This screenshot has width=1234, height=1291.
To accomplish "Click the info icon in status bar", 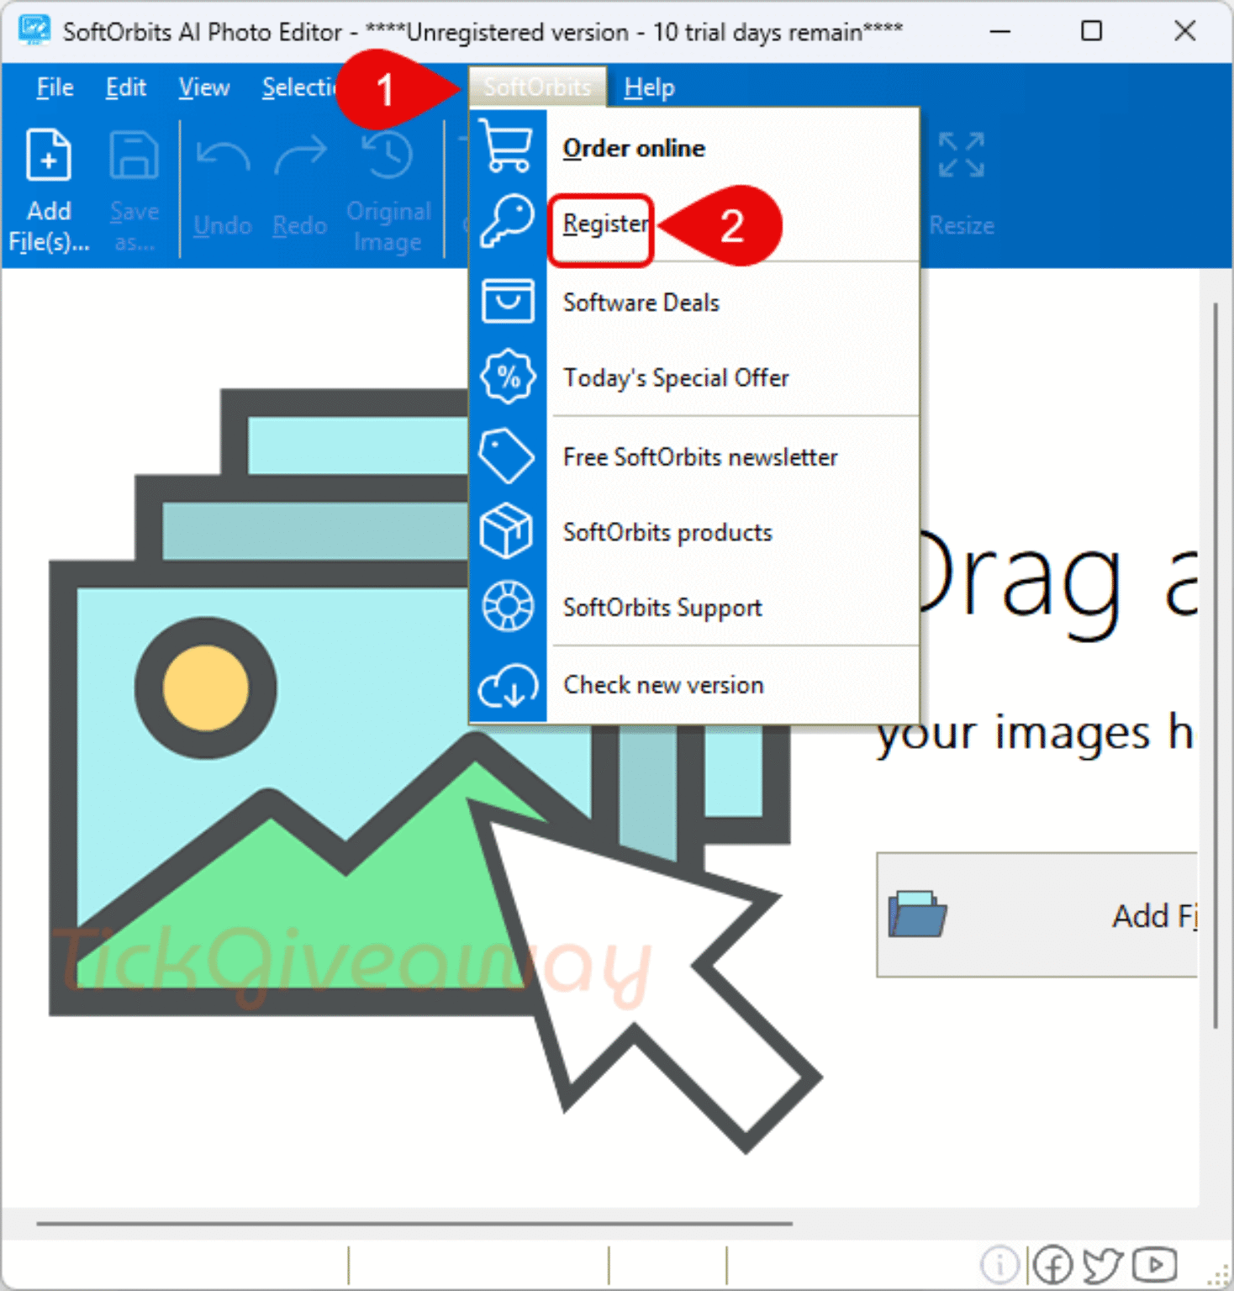I will click(1000, 1264).
